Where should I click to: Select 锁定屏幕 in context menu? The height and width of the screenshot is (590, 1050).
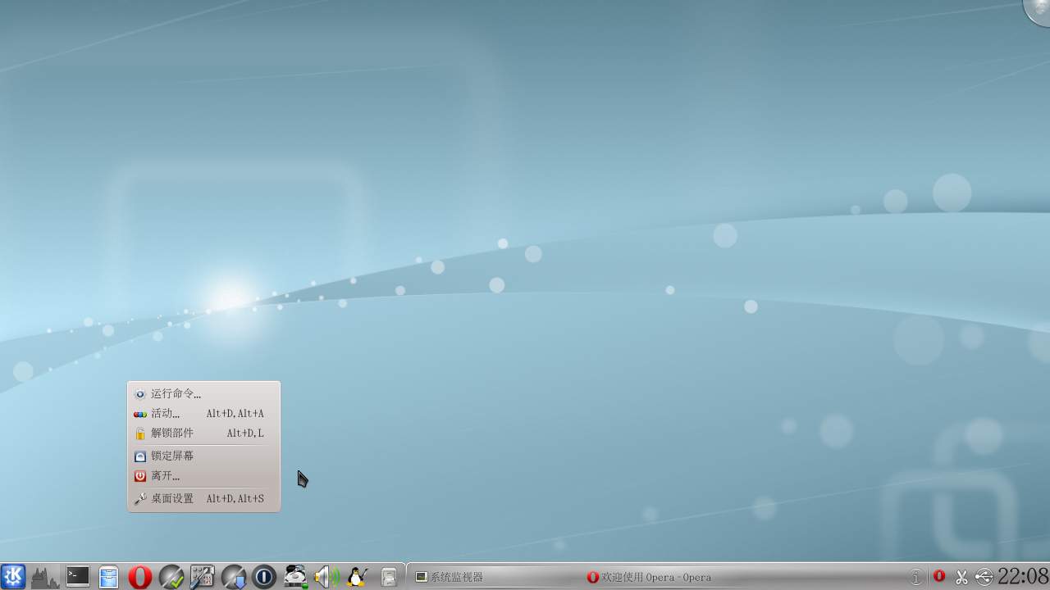[203, 456]
